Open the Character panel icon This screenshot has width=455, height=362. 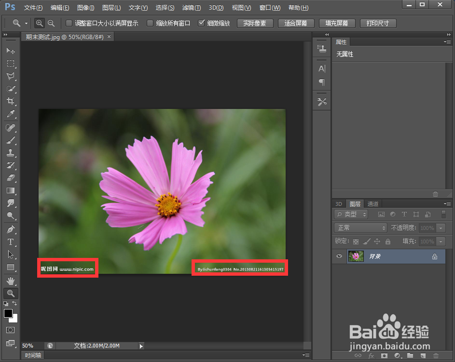point(322,69)
